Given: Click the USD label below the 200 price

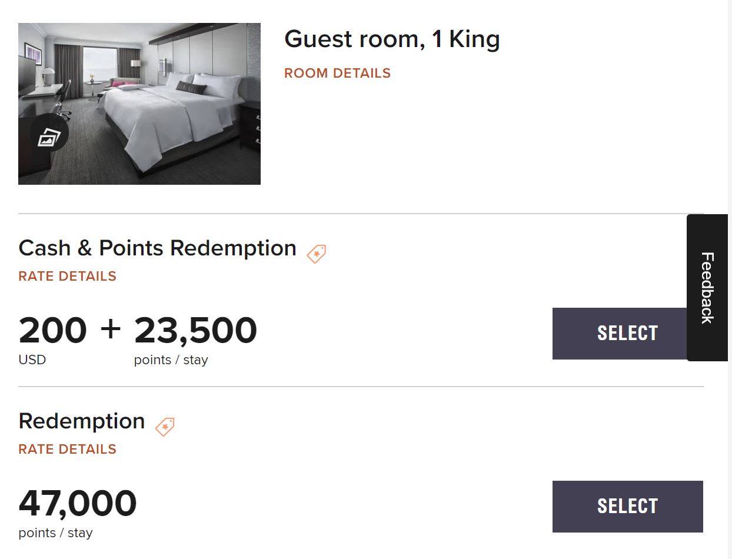Looking at the screenshot, I should tap(32, 360).
